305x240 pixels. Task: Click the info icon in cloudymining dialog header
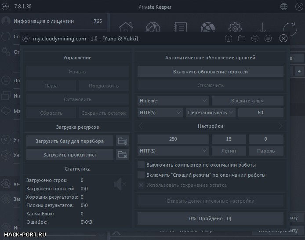pyautogui.click(x=229, y=38)
